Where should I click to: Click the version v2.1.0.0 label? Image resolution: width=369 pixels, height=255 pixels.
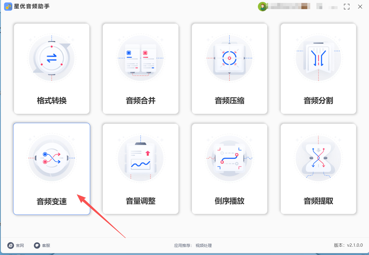click(348, 245)
